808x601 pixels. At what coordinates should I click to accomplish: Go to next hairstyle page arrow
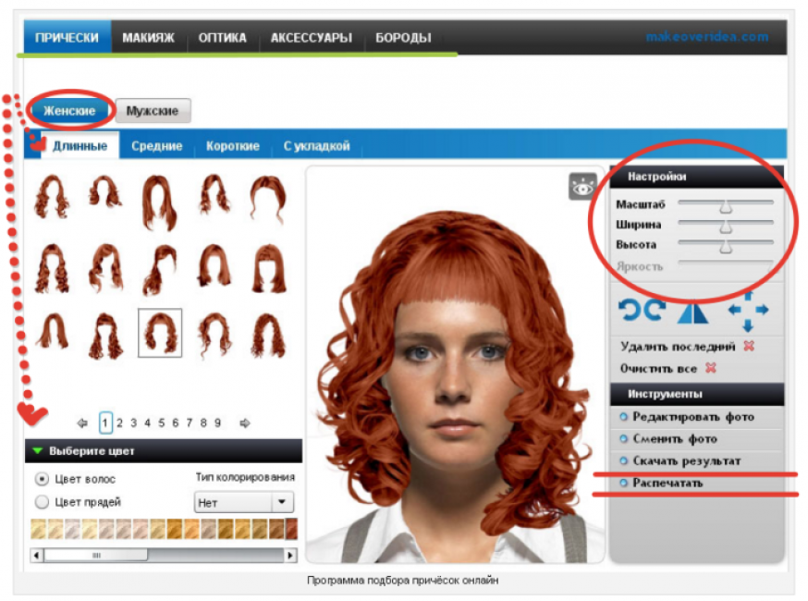point(245,423)
